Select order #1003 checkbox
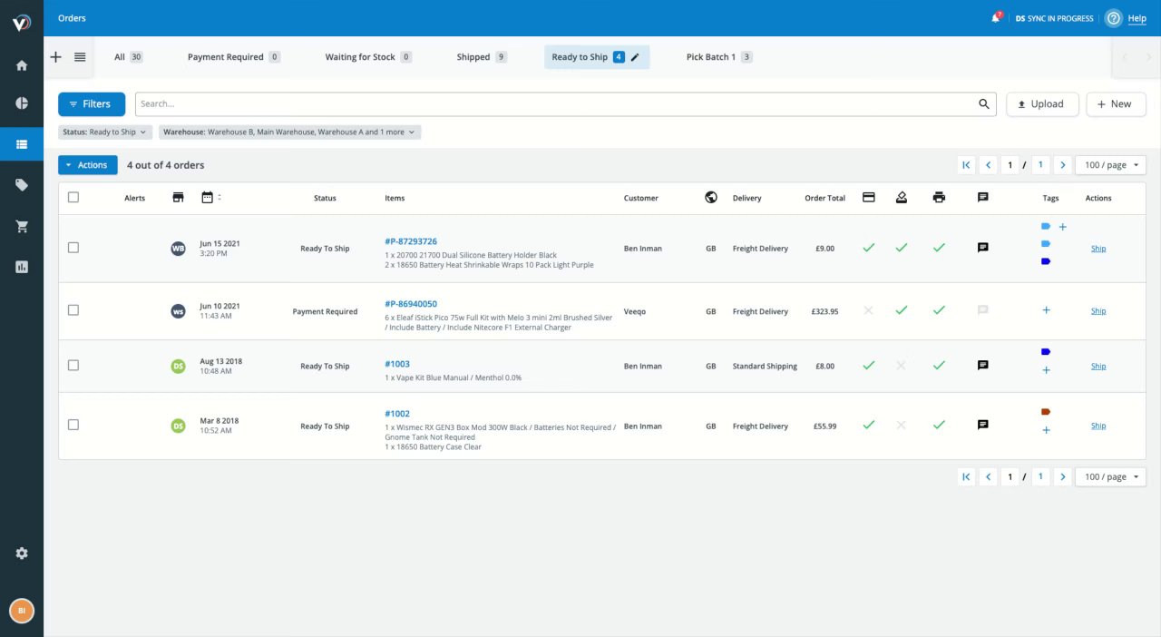This screenshot has width=1161, height=637. click(73, 365)
